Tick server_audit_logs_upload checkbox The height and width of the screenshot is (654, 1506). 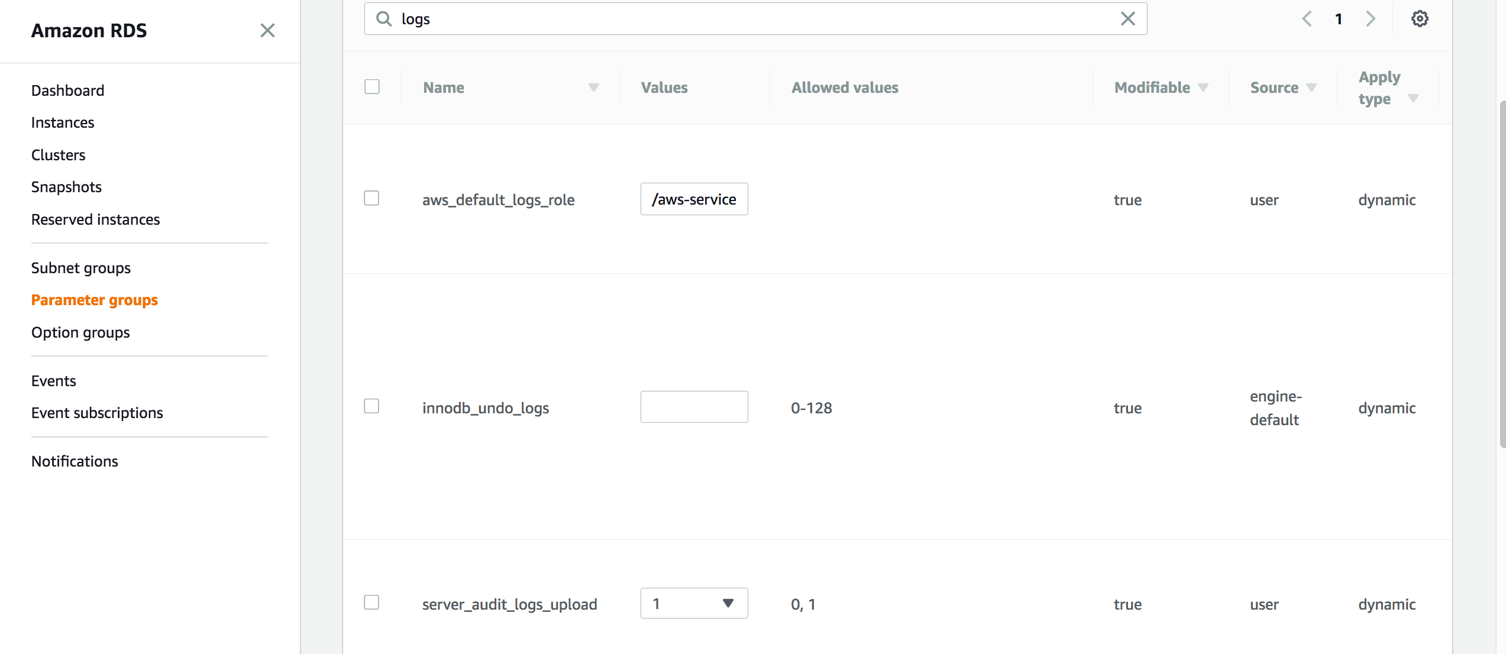point(371,603)
